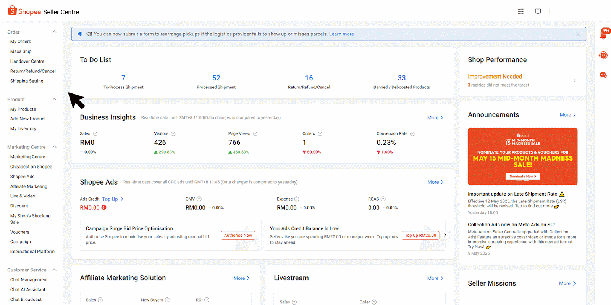Screen dimensions: 611x305
Task: Expand Shop Performance details chevron
Action: (575, 80)
